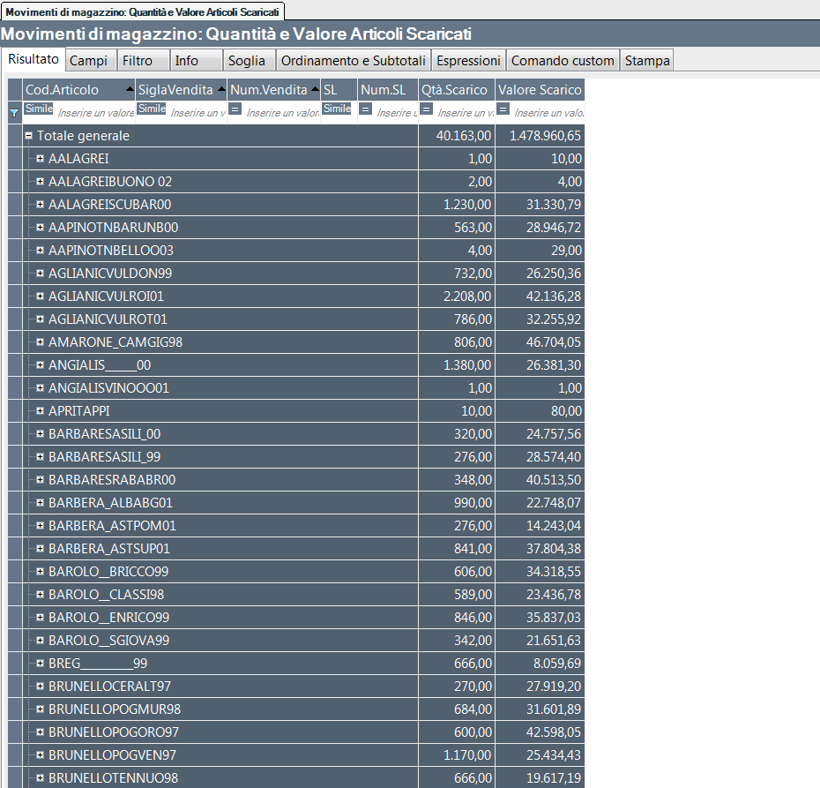
Task: Select the BARBERA_ALBABG01 row
Action: point(110,502)
